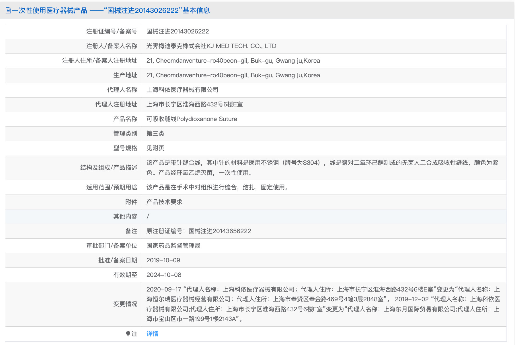
Task: Select the 适用范围/预期用途 label
Action: coord(112,187)
